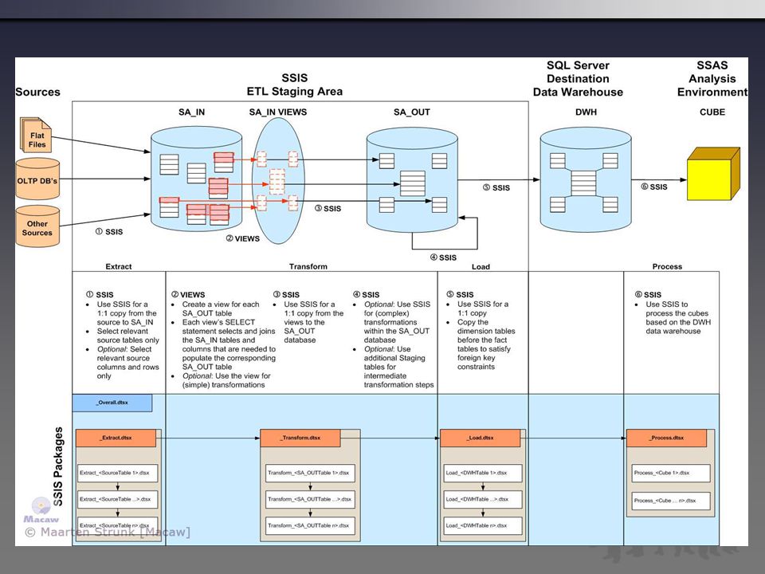Click the Sources heading
The height and width of the screenshot is (574, 765).
pos(37,92)
